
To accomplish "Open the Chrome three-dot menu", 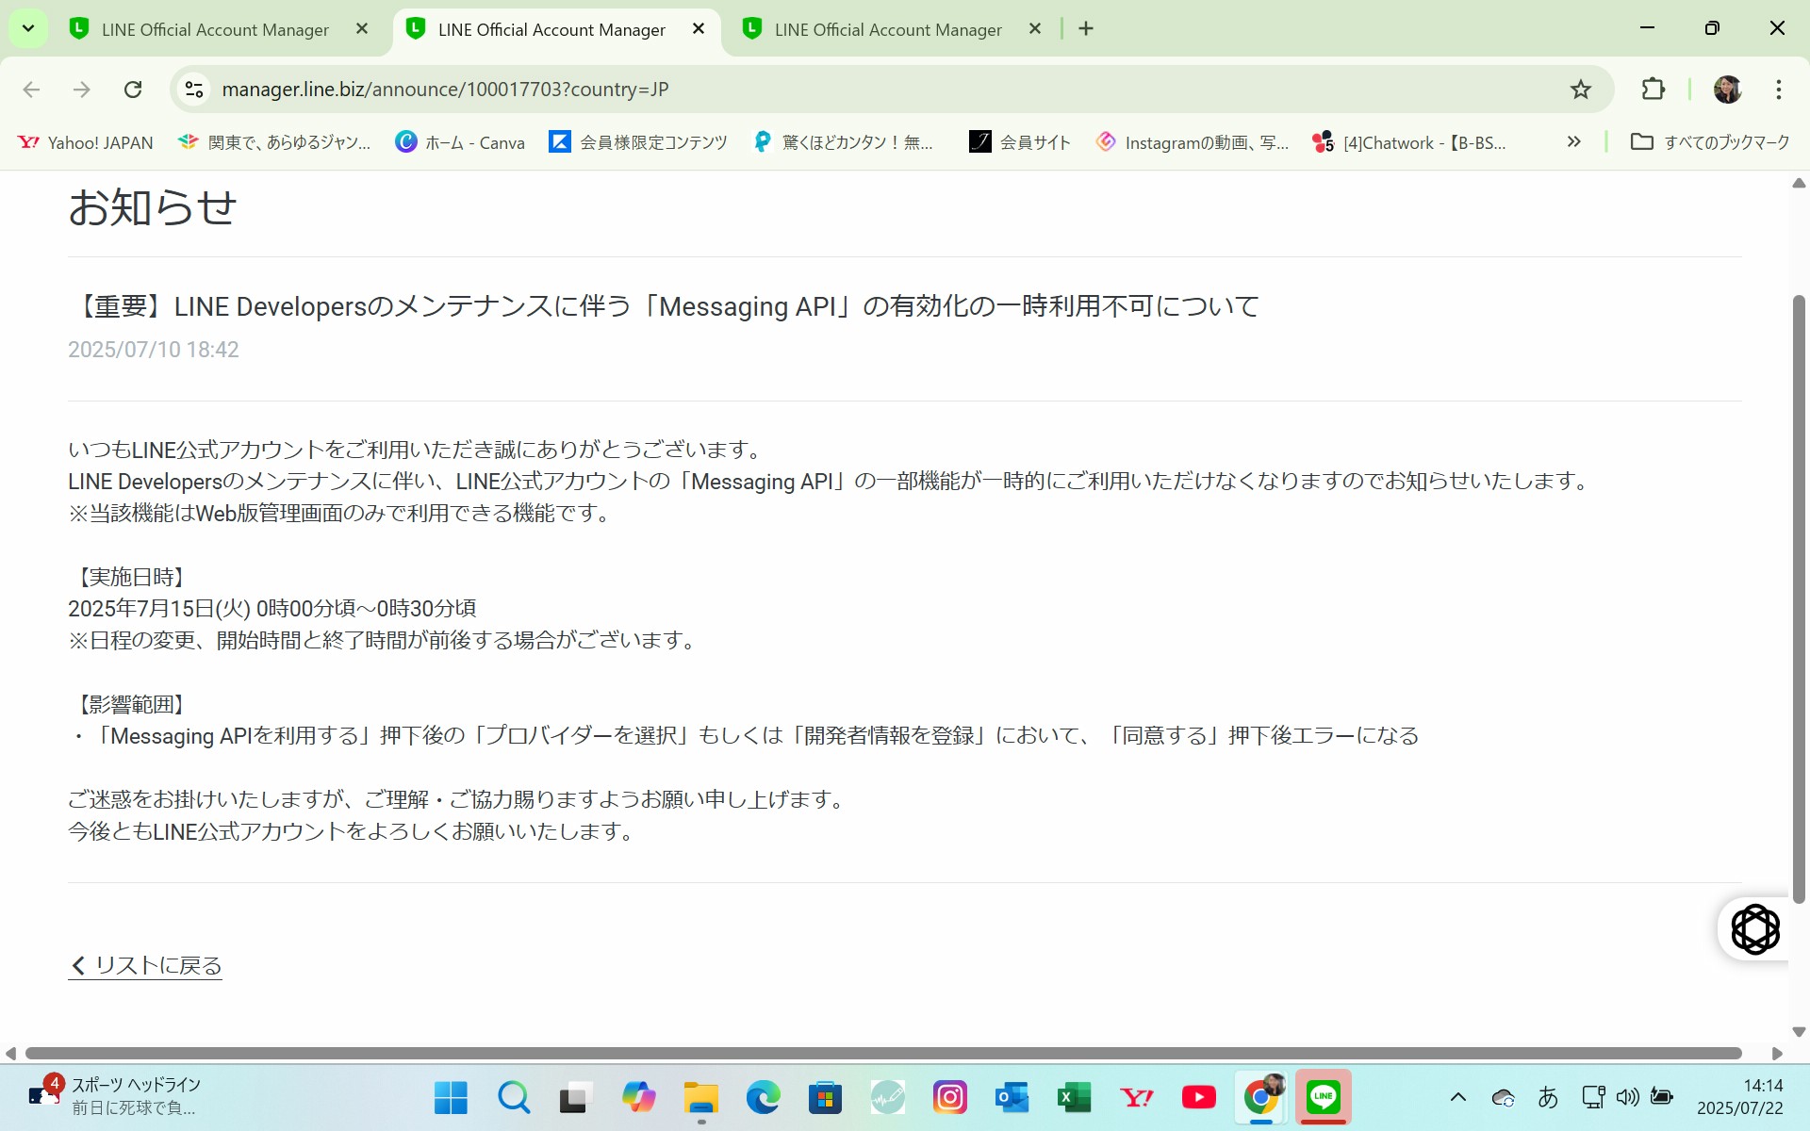I will (x=1778, y=90).
